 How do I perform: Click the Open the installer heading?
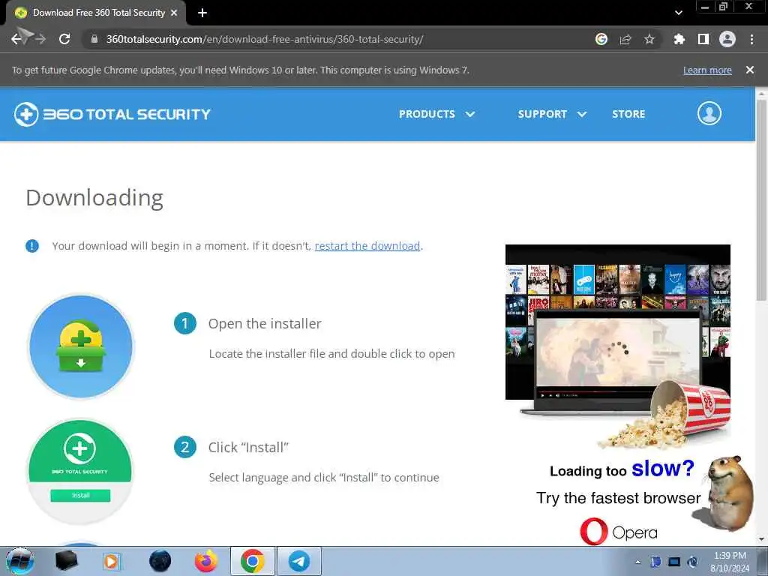coord(265,324)
